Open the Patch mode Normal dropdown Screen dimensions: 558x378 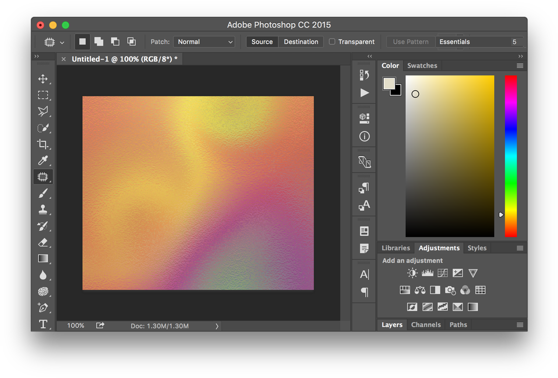coord(205,42)
